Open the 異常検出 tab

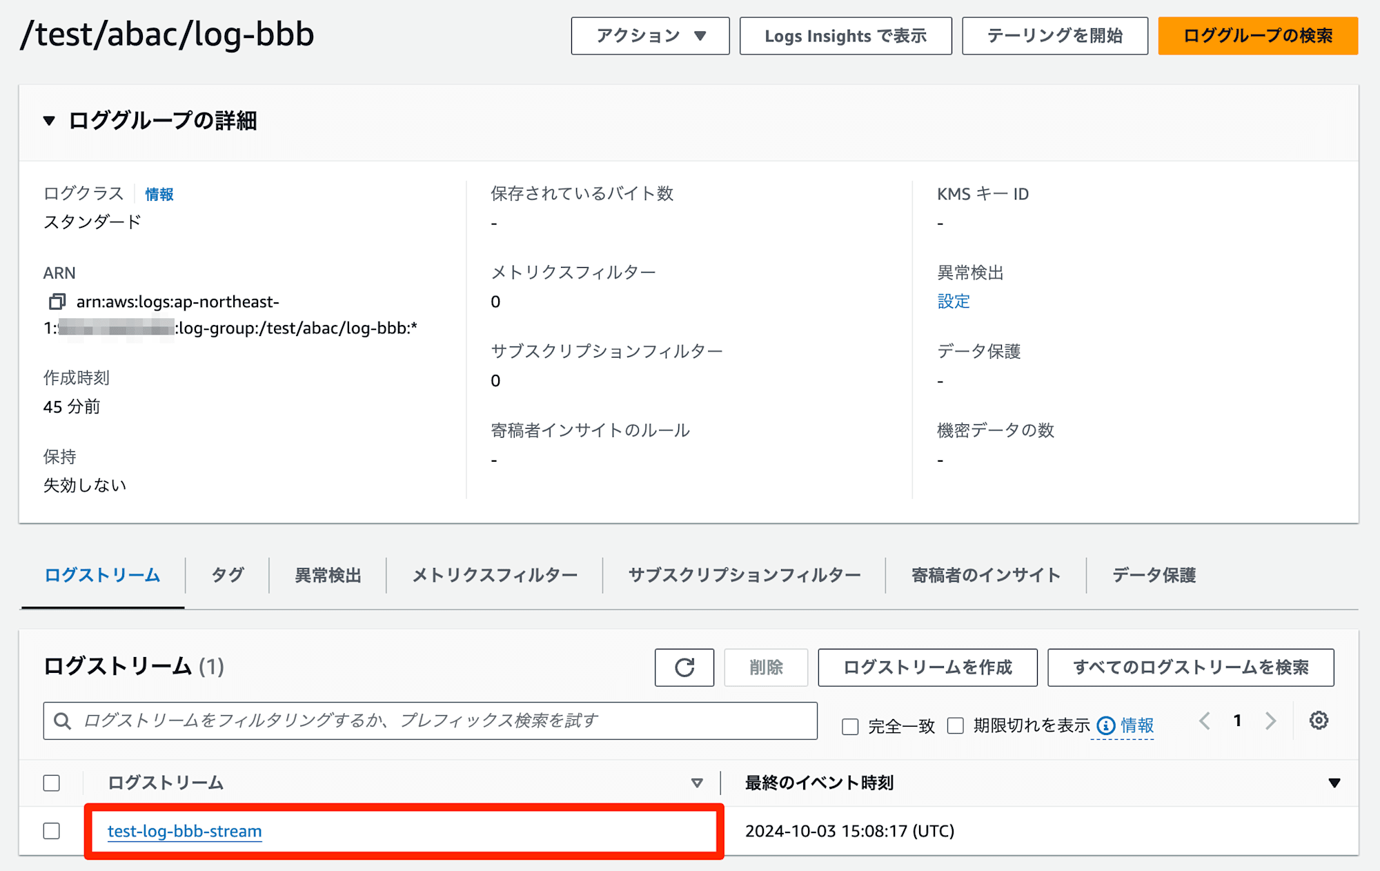click(x=328, y=575)
